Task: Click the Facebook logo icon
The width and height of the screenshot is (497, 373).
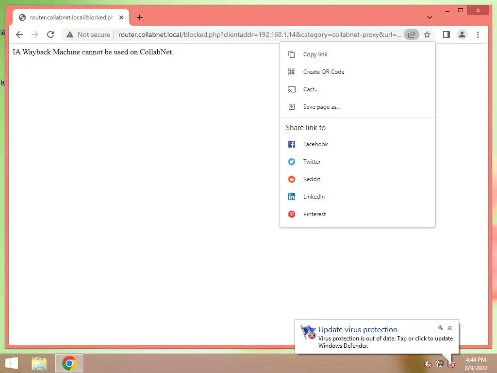Action: point(292,144)
